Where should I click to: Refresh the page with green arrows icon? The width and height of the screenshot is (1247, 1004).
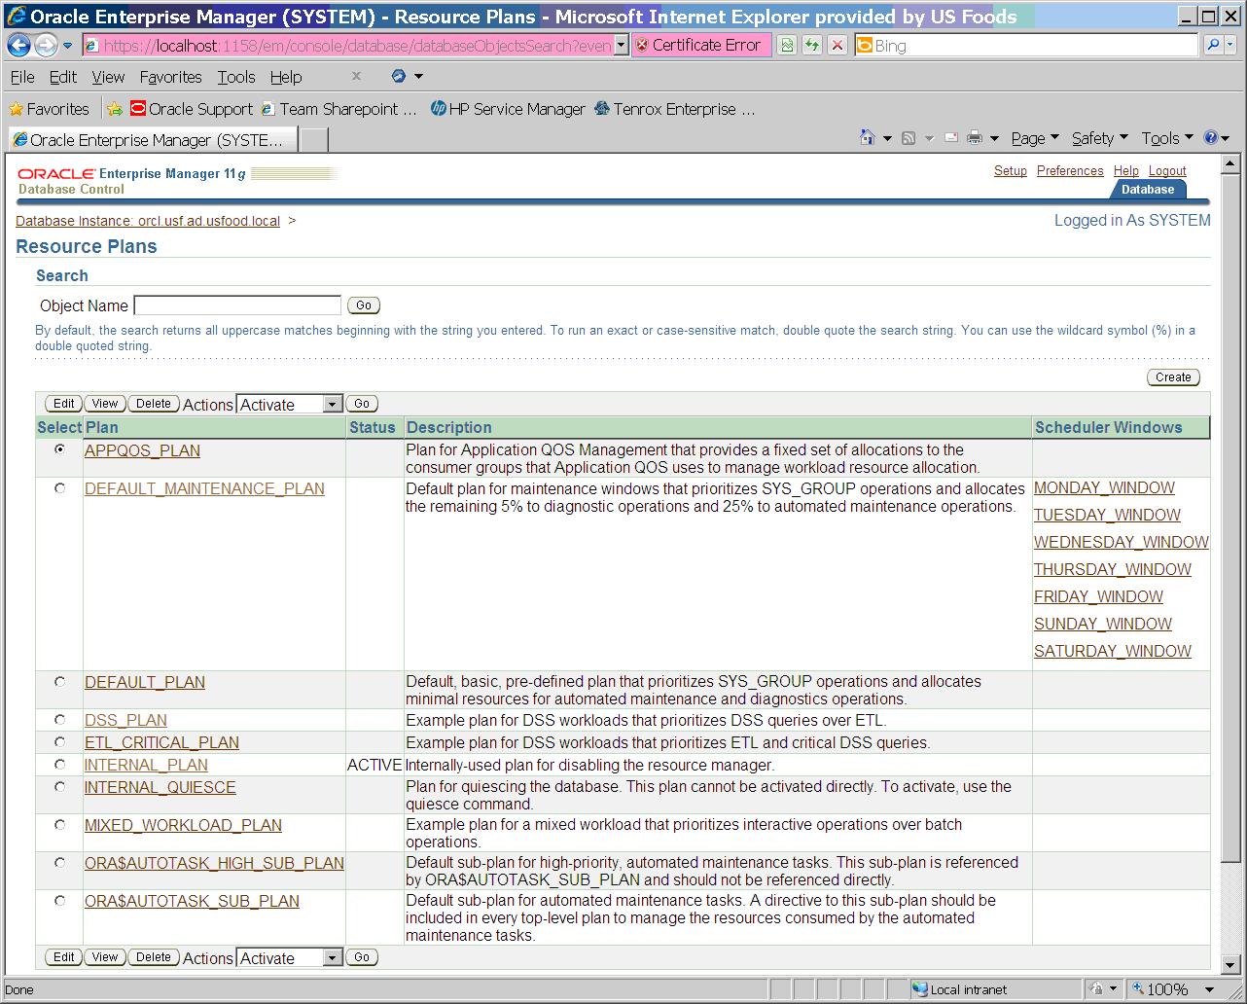pyautogui.click(x=811, y=46)
